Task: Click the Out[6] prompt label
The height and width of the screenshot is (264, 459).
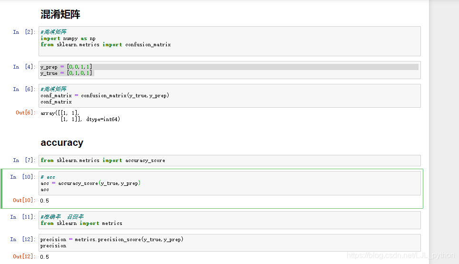Action: [x=25, y=112]
